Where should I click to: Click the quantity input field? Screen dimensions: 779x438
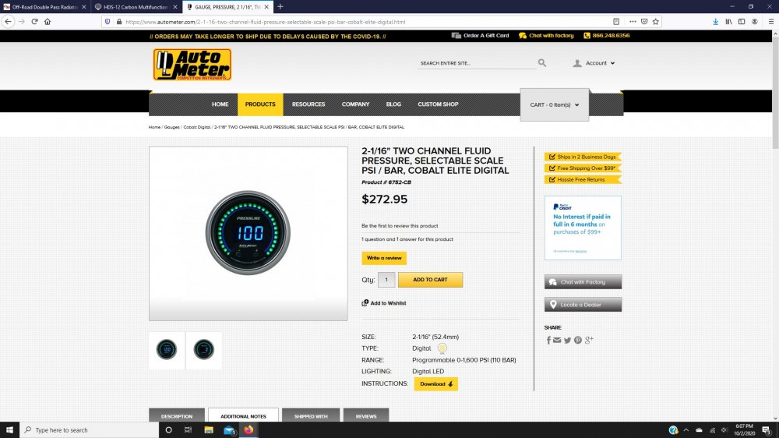pyautogui.click(x=386, y=280)
